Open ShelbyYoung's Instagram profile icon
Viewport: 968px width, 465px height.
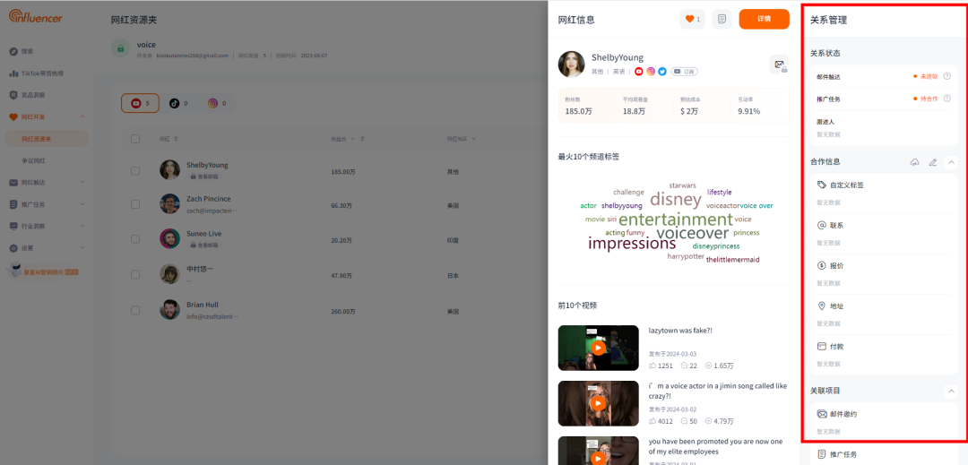click(x=650, y=72)
